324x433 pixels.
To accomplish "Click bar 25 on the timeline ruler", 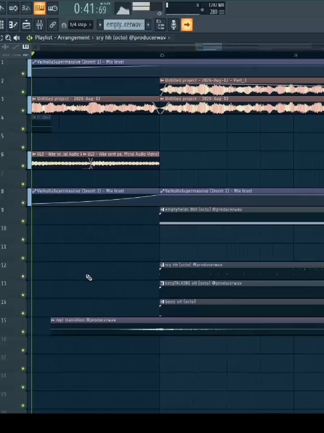I will pyautogui.click(x=162, y=55).
